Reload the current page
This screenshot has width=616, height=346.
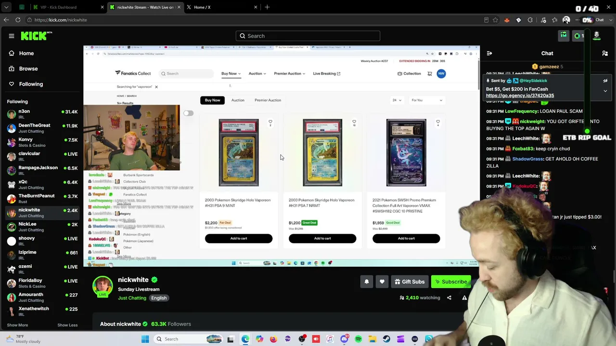point(18,20)
